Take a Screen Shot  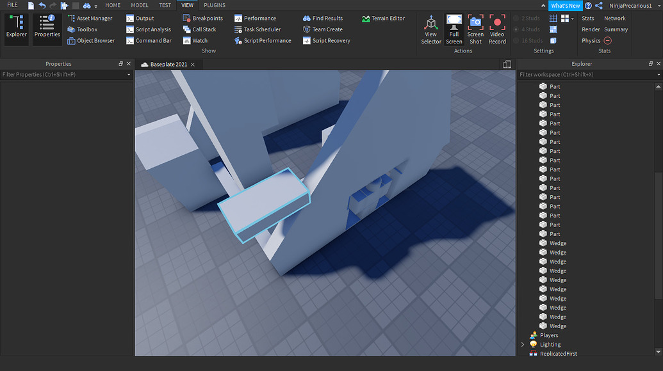(x=475, y=29)
